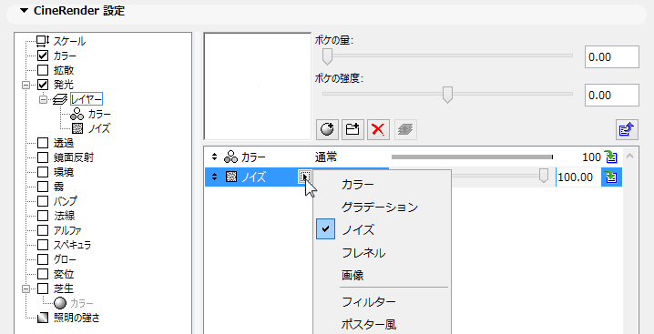Click the red X delete layer button
Image resolution: width=654 pixels, height=334 pixels.
click(378, 129)
